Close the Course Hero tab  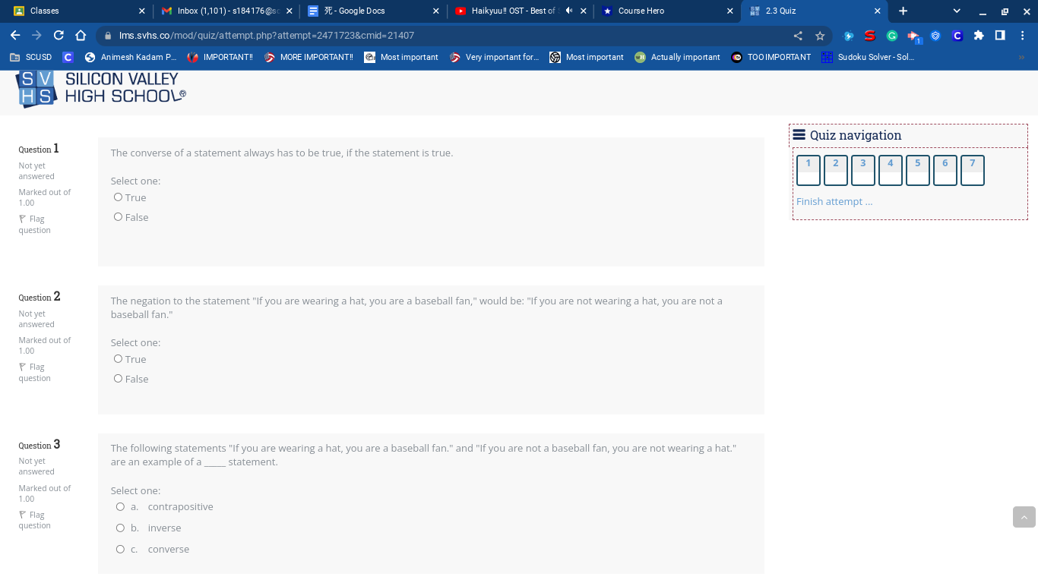(x=730, y=11)
